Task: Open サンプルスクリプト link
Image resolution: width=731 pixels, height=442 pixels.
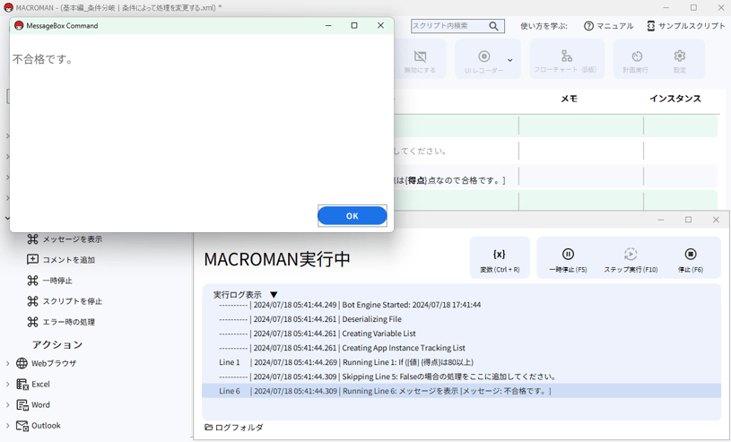Action: [686, 26]
